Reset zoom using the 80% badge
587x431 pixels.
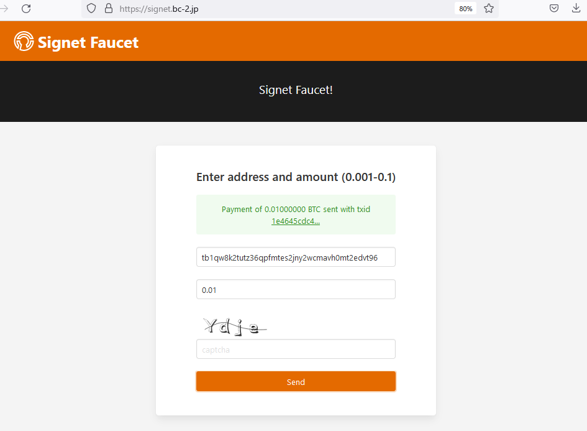[x=465, y=9]
